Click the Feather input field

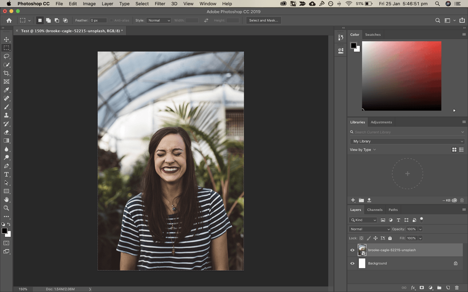pyautogui.click(x=98, y=20)
